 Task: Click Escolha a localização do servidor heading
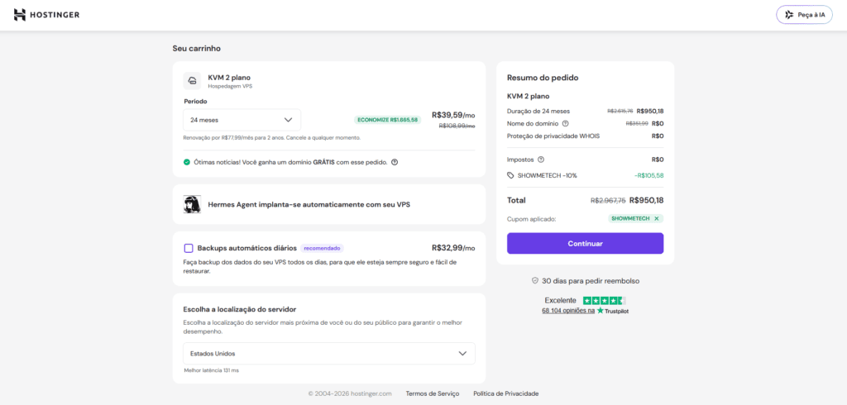click(x=240, y=309)
